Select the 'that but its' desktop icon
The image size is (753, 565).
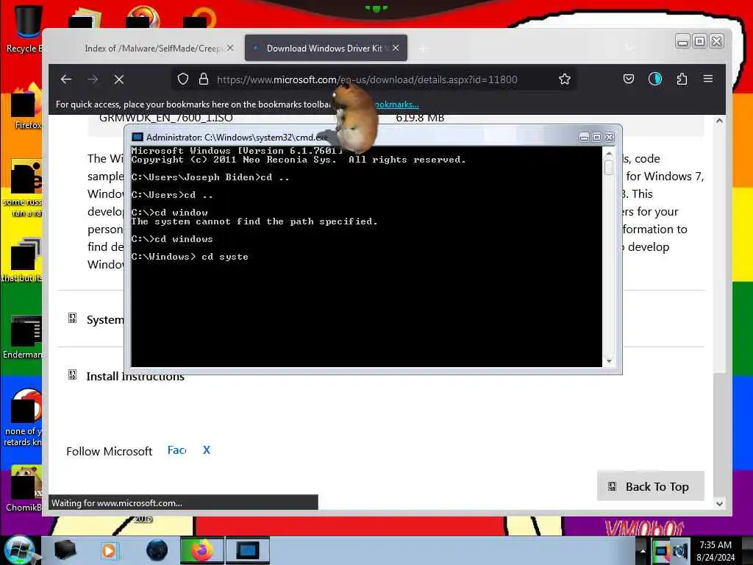pos(23,260)
